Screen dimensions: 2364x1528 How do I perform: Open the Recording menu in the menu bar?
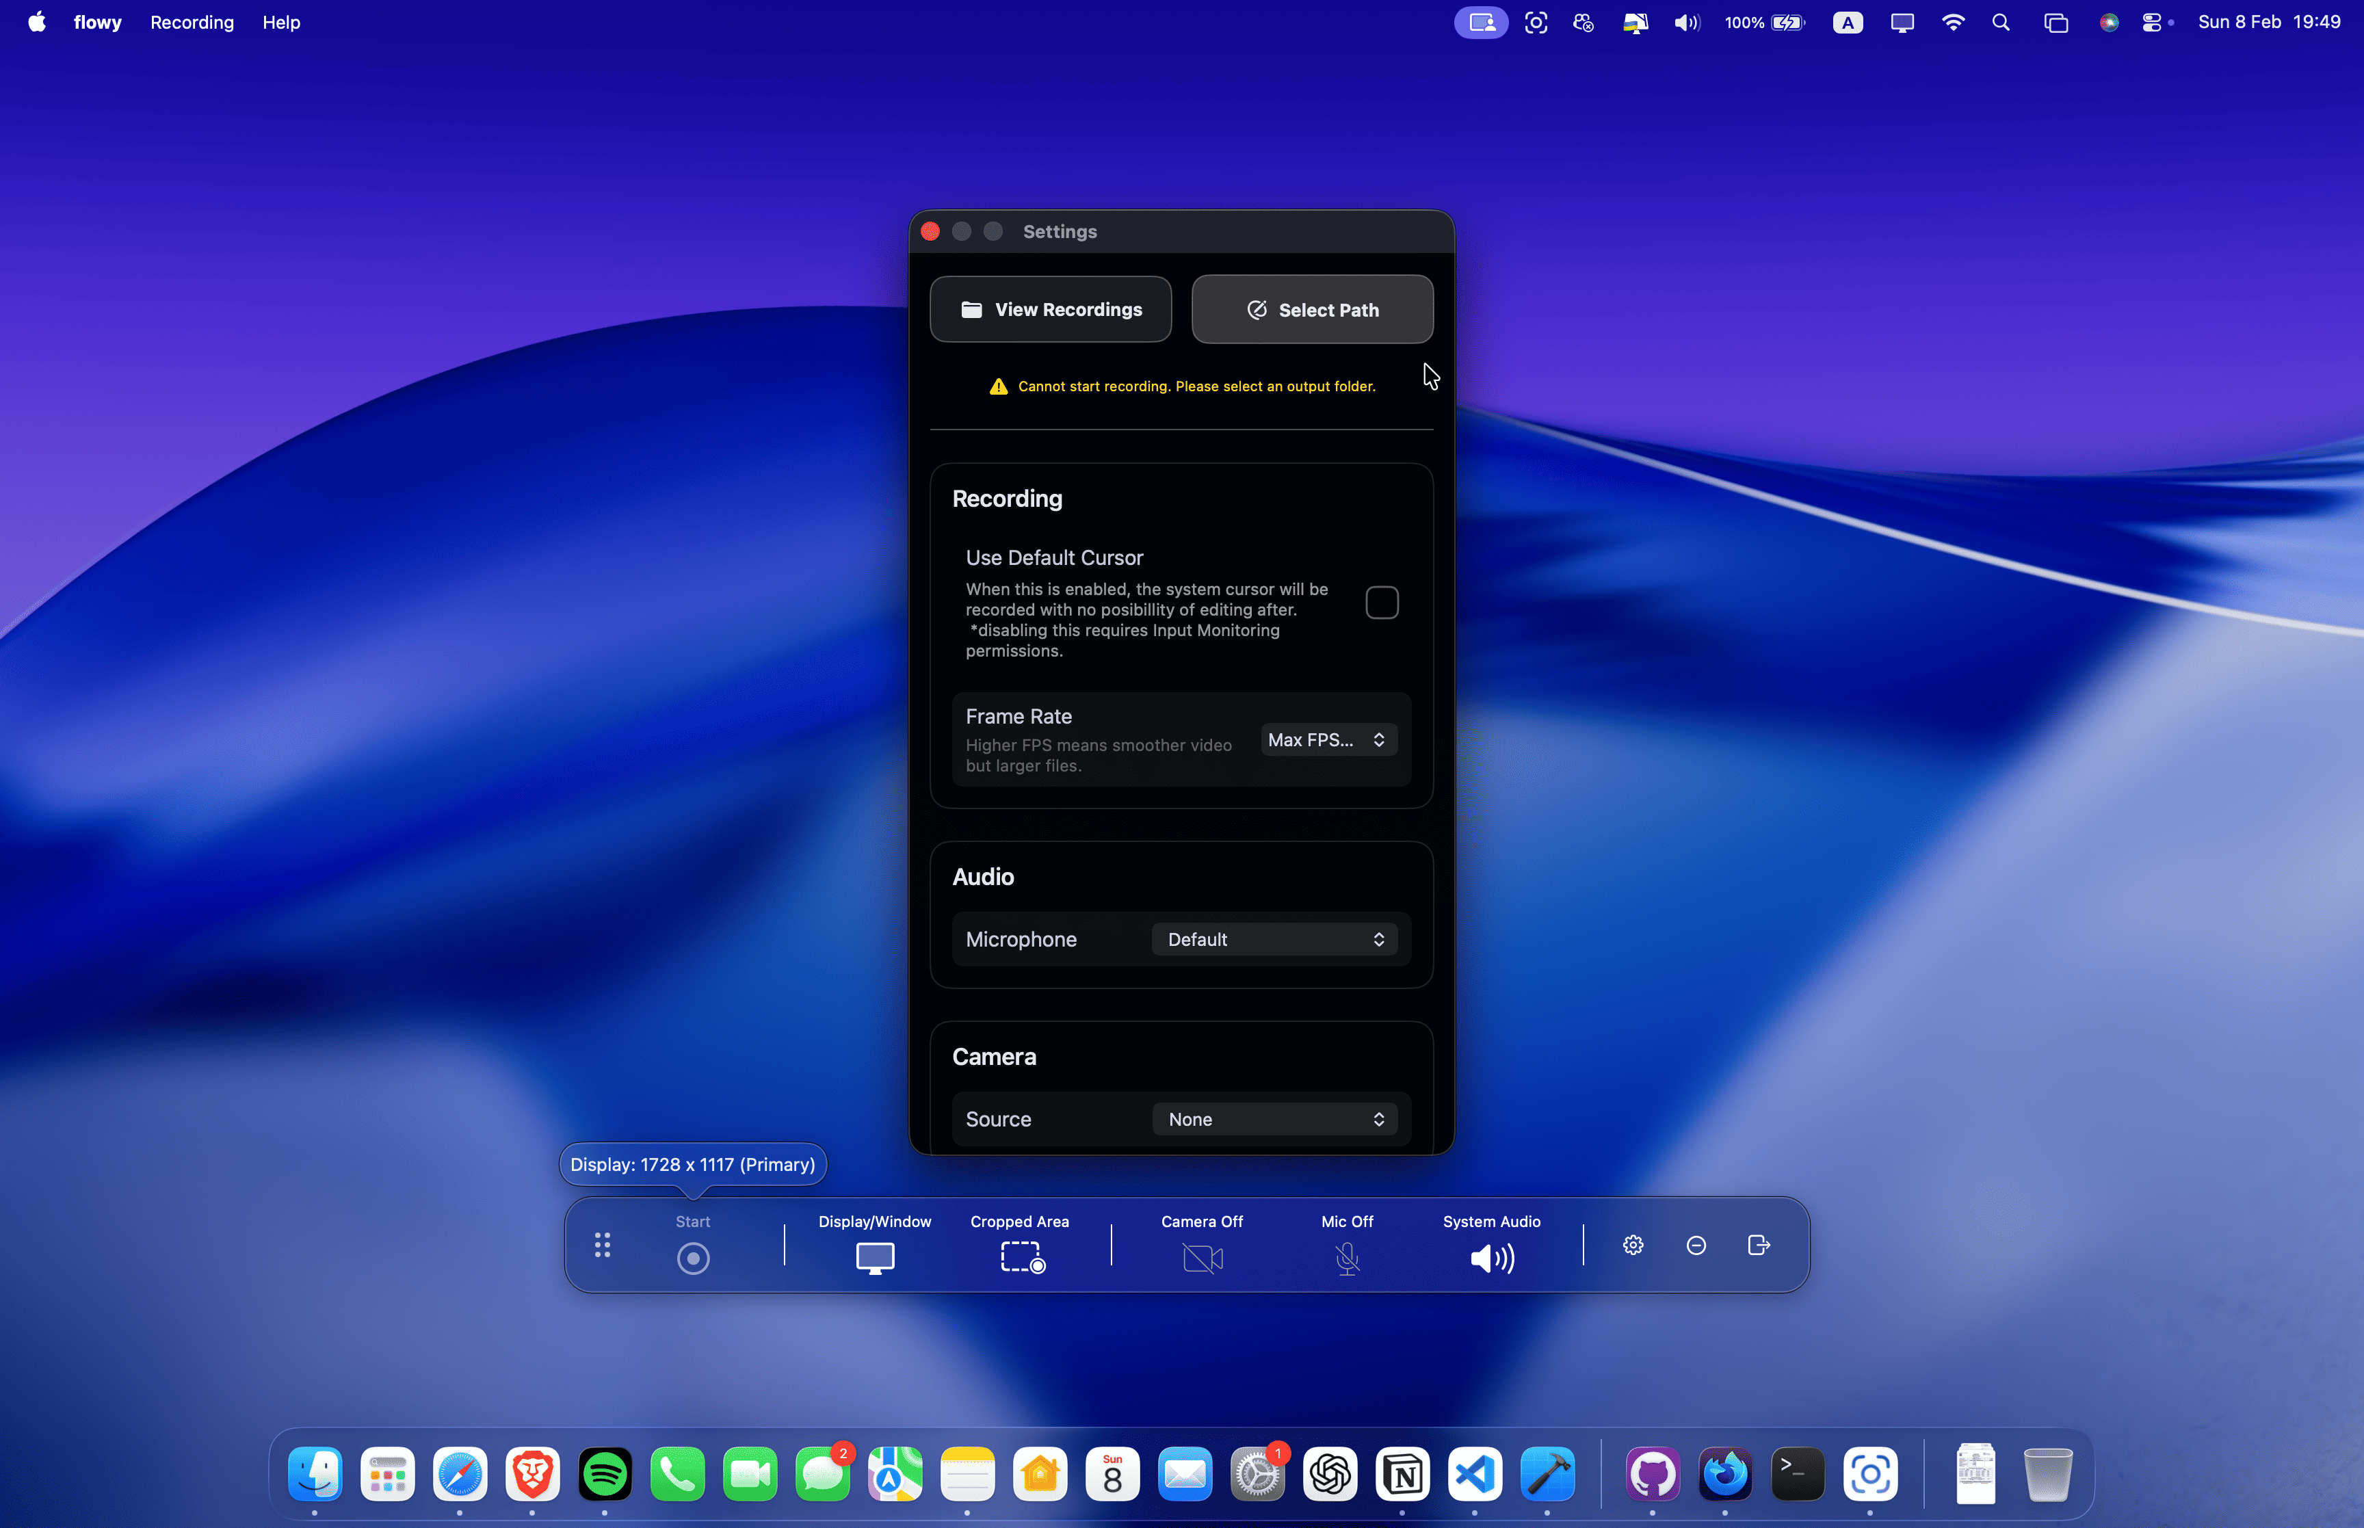192,22
